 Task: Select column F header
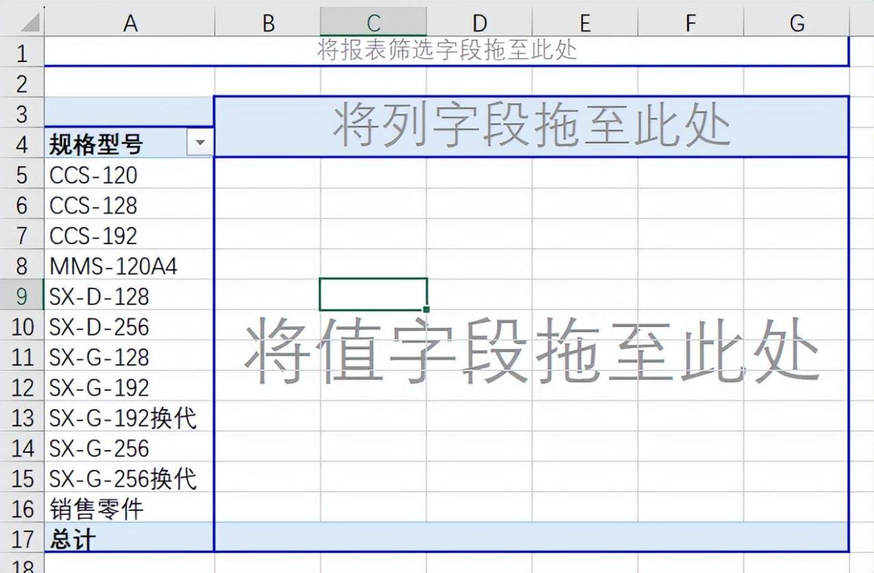691,23
